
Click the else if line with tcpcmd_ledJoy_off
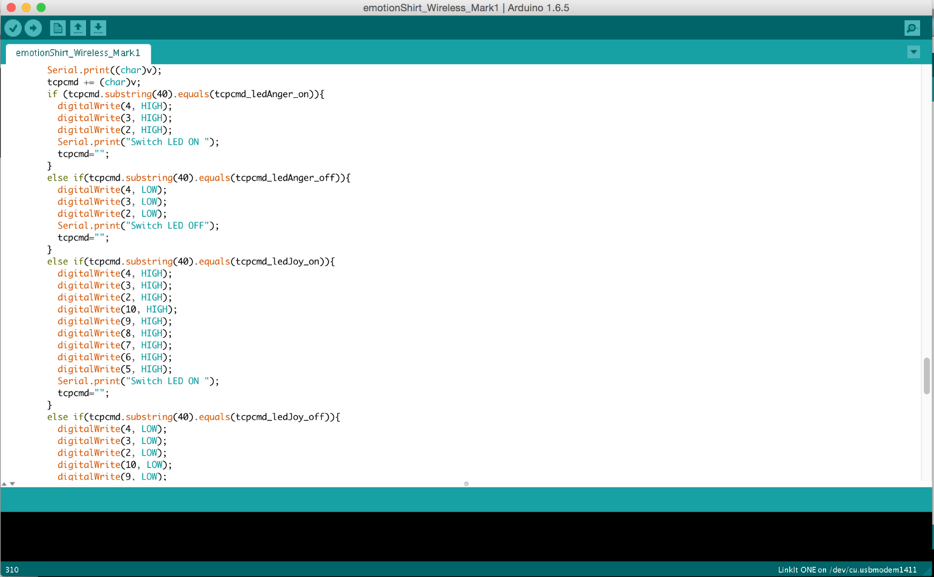tap(193, 417)
